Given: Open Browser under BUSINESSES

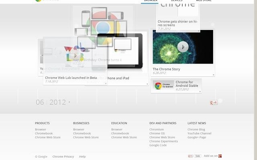Looking at the screenshot, I should pyautogui.click(x=79, y=129).
